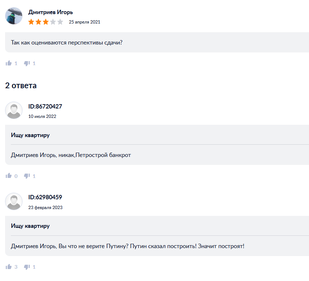Image resolution: width=309 pixels, height=281 pixels.
Task: Thumbs down the ID:62980459 reply
Action: click(27, 267)
